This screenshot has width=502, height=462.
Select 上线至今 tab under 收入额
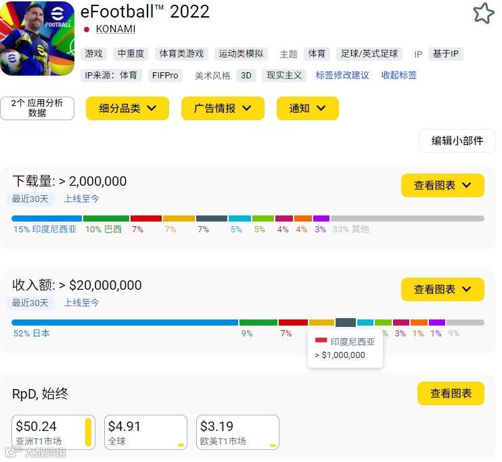tap(81, 303)
